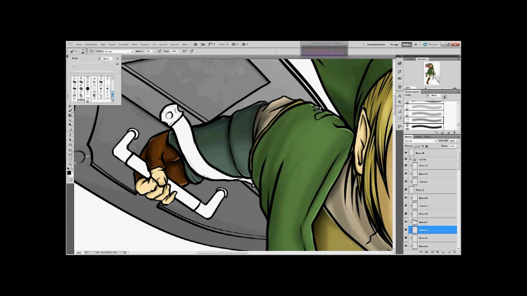This screenshot has height=296, width=527.
Task: Open the Paragraph panel icon
Action: point(400,102)
